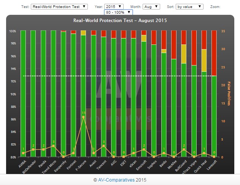Click the Kaspersky axis label
The width and height of the screenshot is (240, 185).
click(60, 166)
